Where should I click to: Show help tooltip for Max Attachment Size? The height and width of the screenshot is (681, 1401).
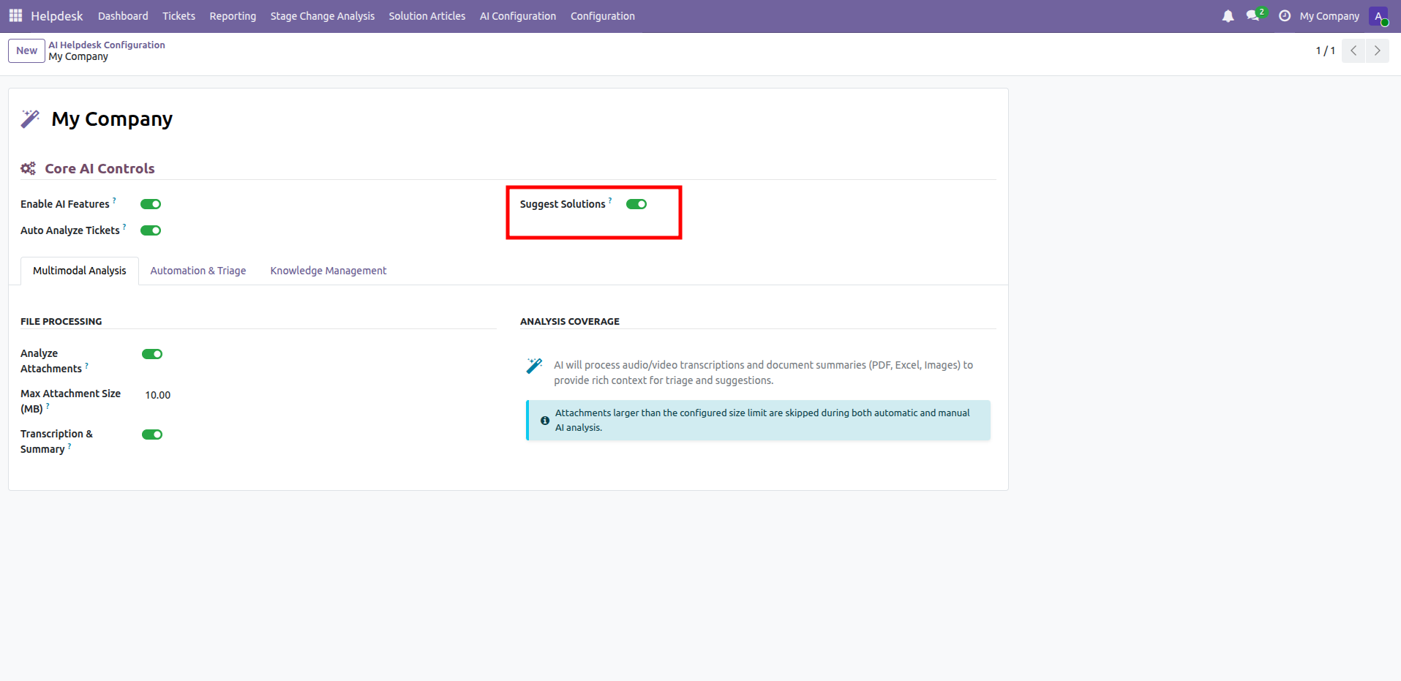tap(48, 405)
